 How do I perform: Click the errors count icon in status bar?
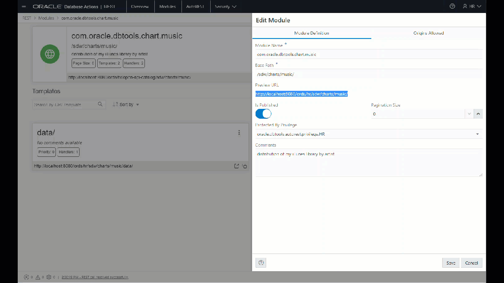click(26, 277)
